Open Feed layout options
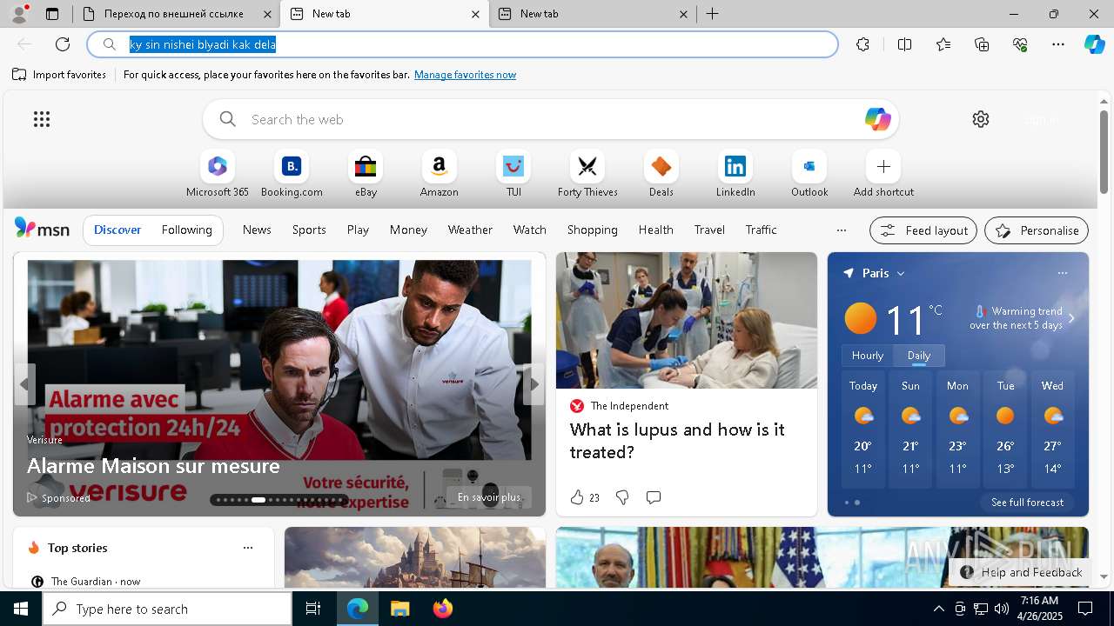Image resolution: width=1114 pixels, height=626 pixels. click(x=923, y=230)
